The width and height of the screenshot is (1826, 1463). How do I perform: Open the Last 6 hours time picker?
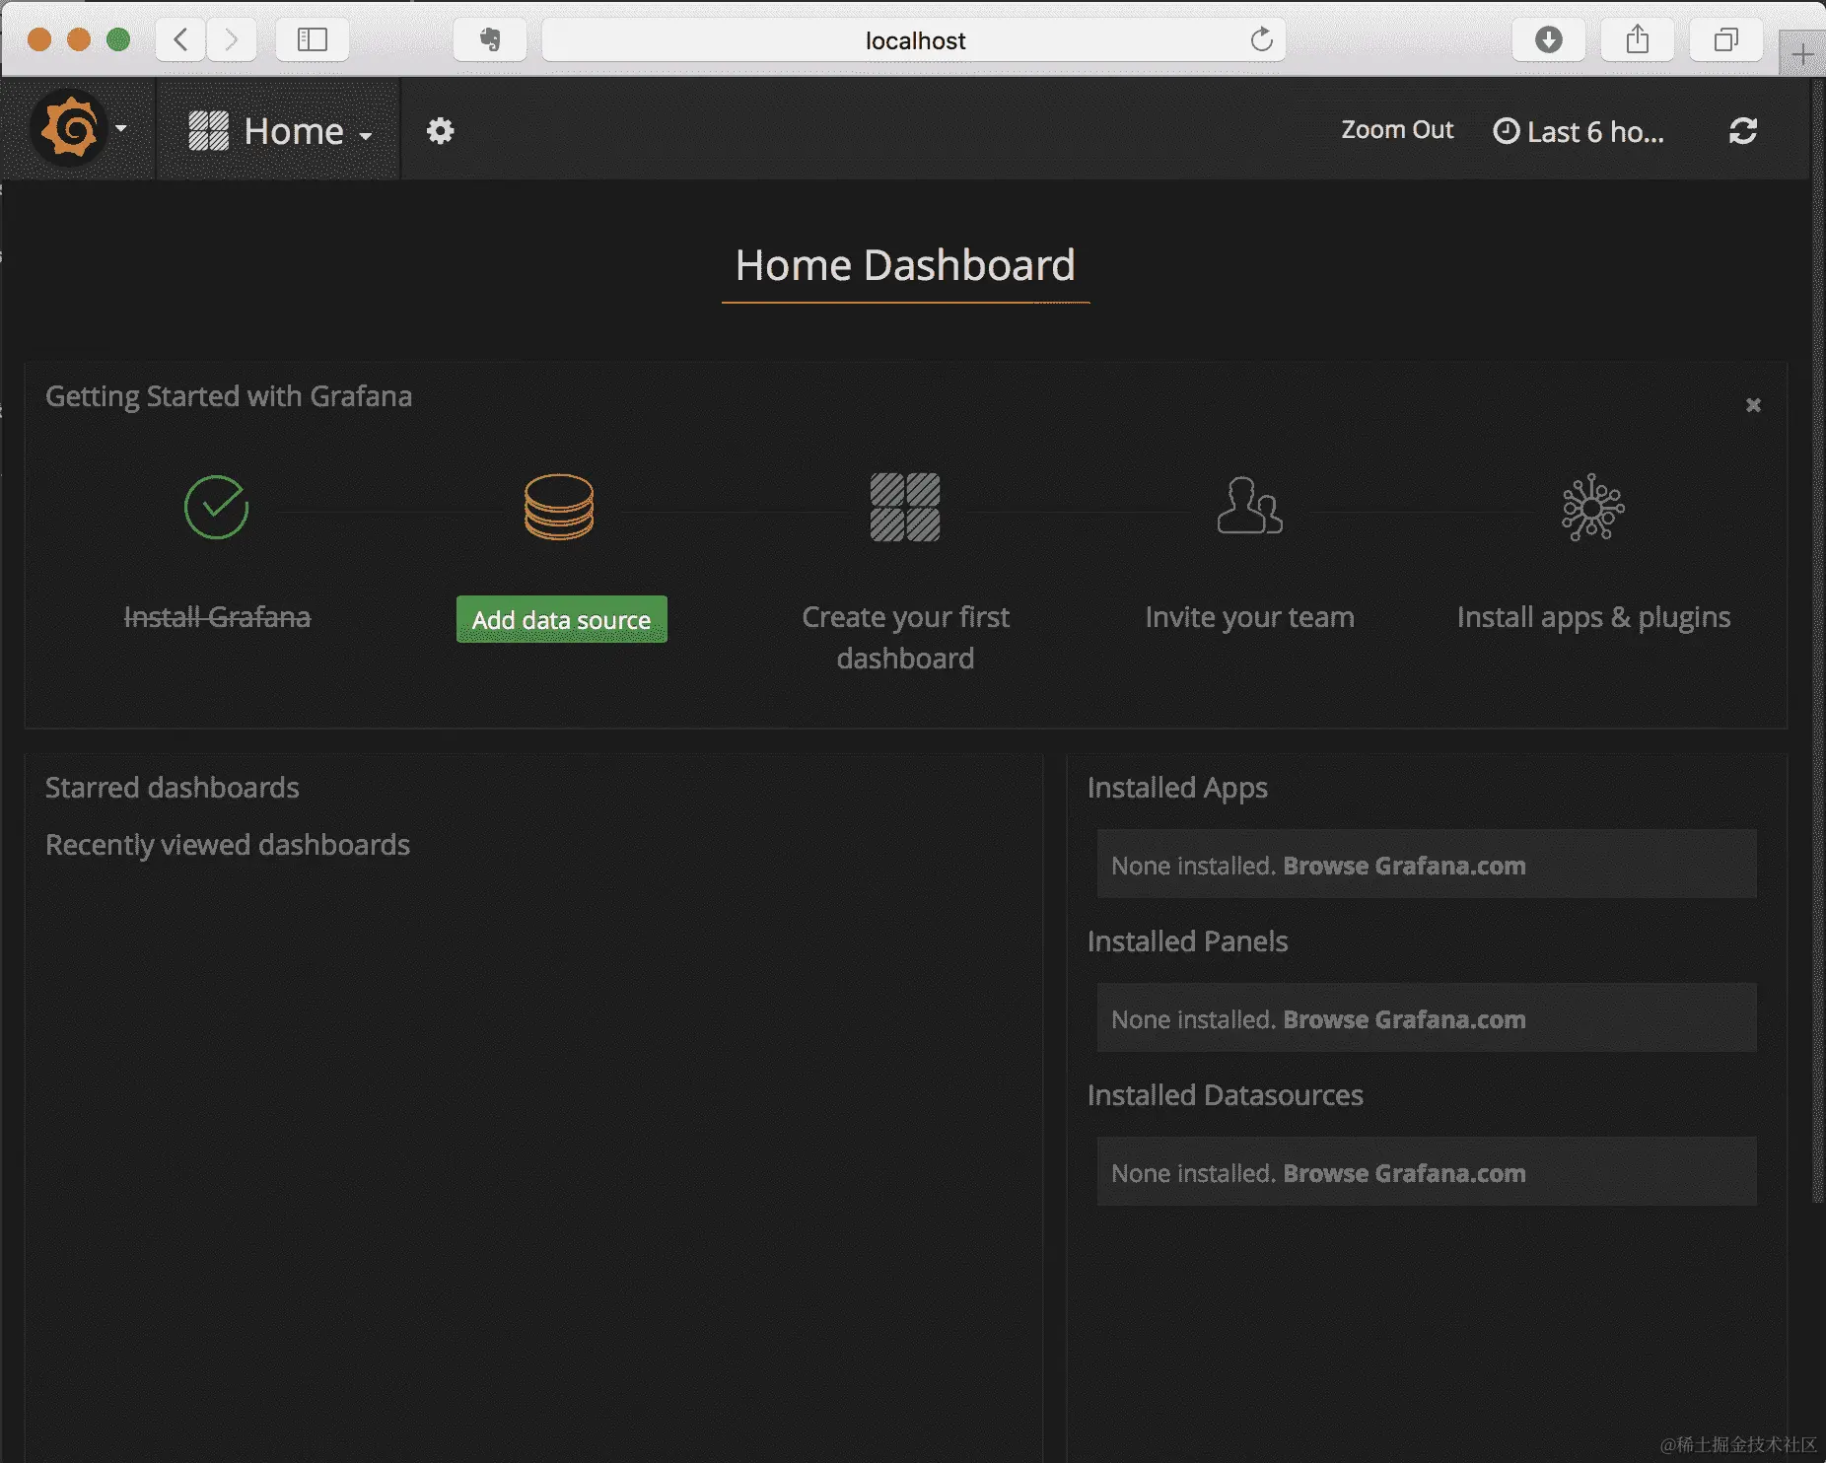coord(1579,131)
